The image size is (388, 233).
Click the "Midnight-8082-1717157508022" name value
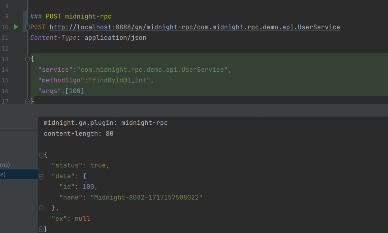click(146, 198)
